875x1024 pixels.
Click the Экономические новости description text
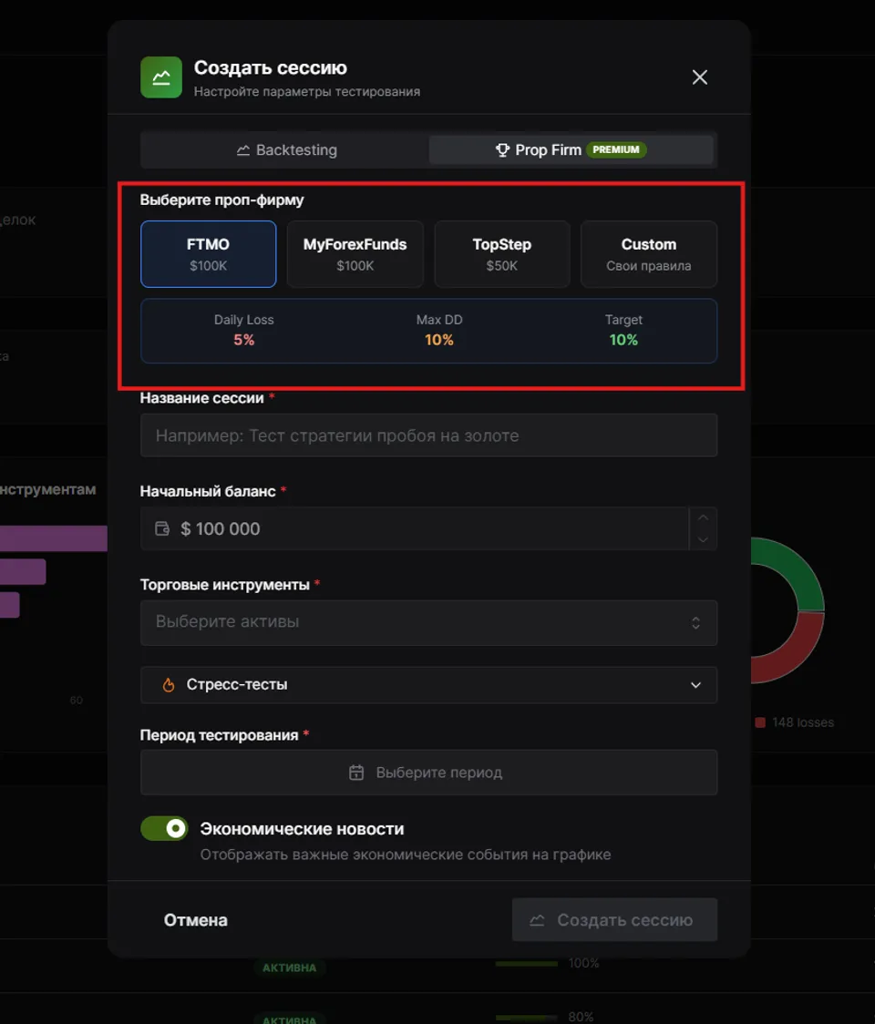tap(406, 855)
